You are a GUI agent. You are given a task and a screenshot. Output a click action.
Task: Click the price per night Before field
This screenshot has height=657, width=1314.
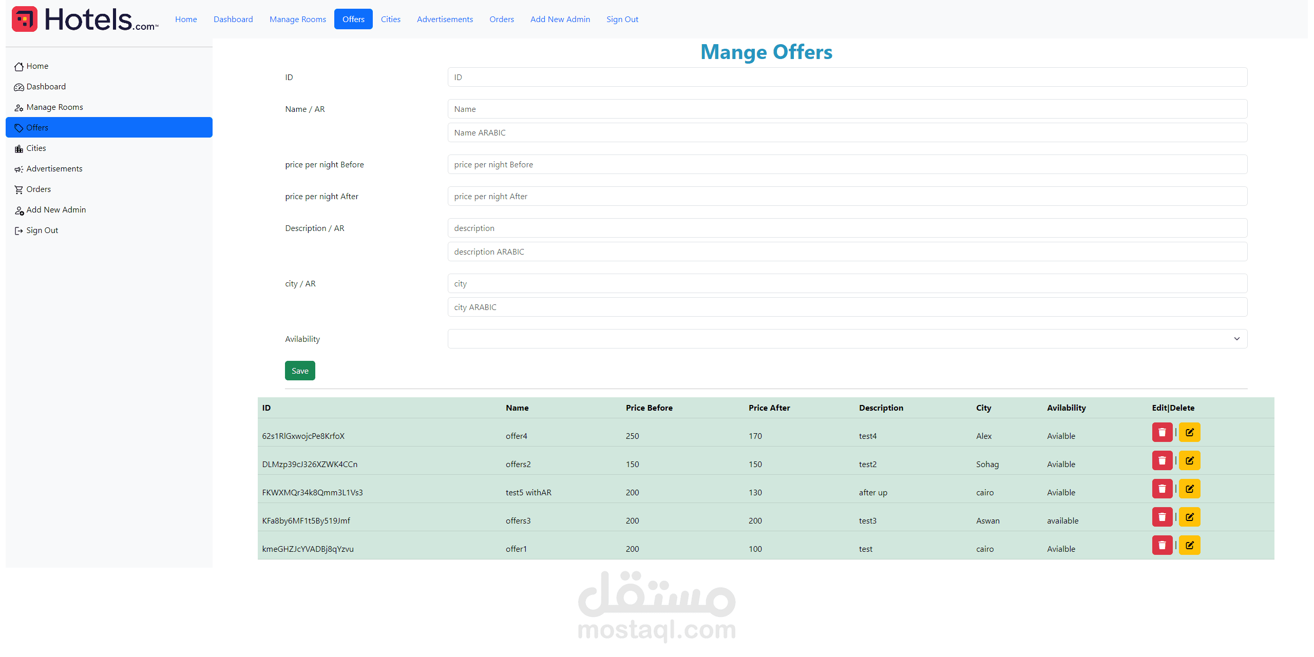[847, 165]
